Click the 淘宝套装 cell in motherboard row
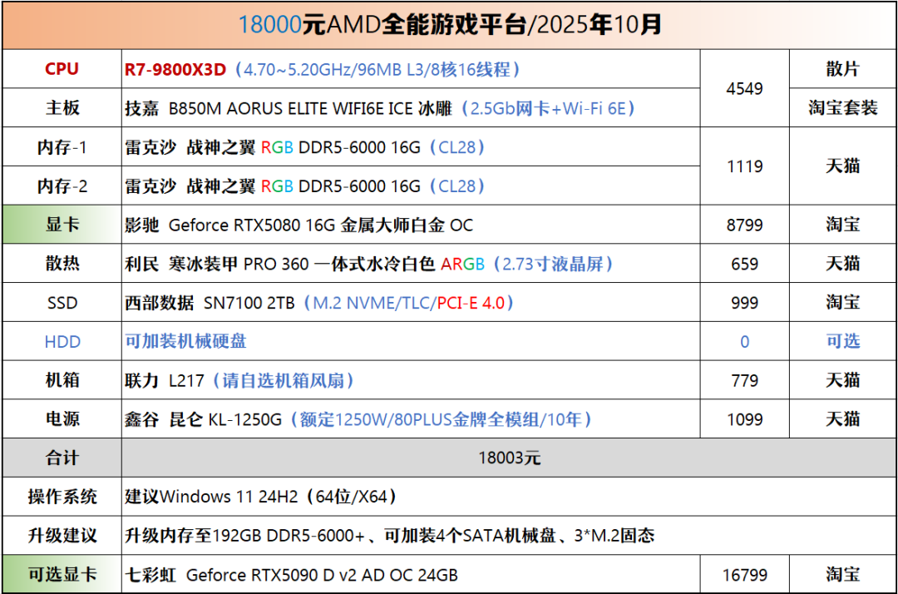The width and height of the screenshot is (898, 594). tap(842, 108)
